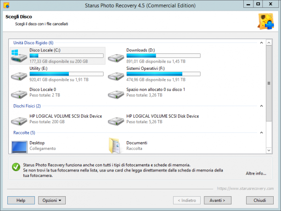The height and width of the screenshot is (211, 281).
Task: Open the Help button
Action: tap(21, 200)
